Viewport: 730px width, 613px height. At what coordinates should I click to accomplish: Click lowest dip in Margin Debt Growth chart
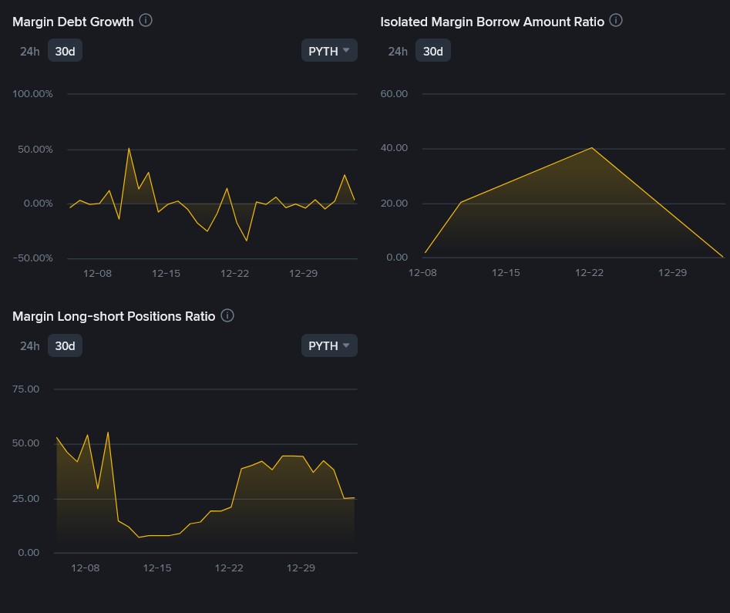(x=247, y=241)
